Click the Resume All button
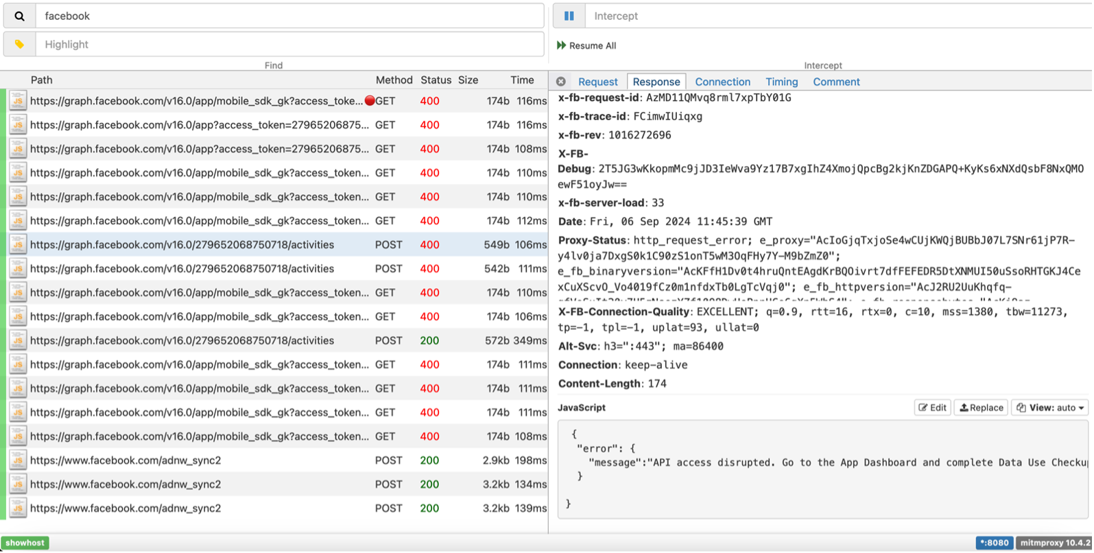Viewport: 1094px width, 553px height. [586, 46]
